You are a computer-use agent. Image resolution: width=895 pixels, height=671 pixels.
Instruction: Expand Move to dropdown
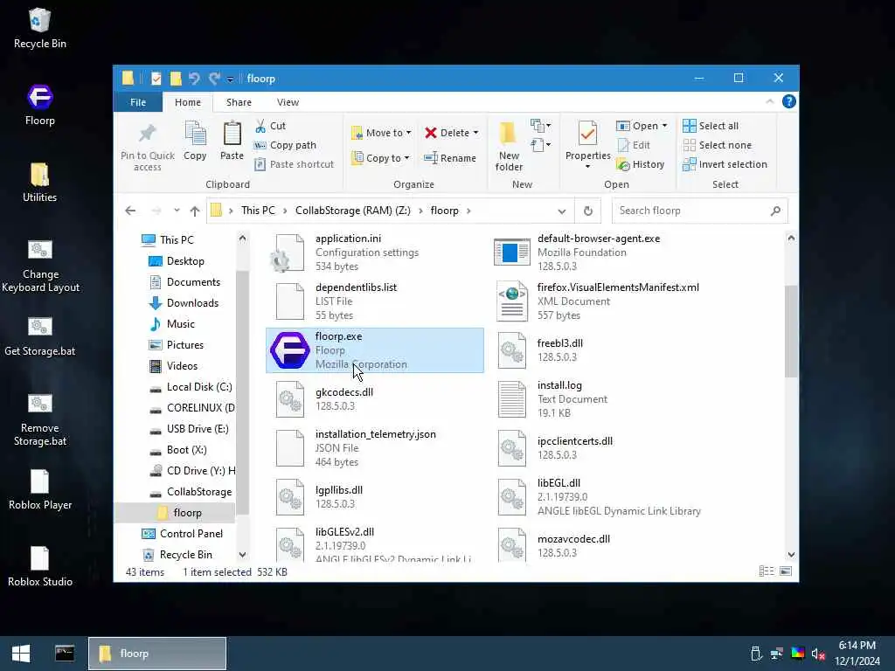coord(409,133)
